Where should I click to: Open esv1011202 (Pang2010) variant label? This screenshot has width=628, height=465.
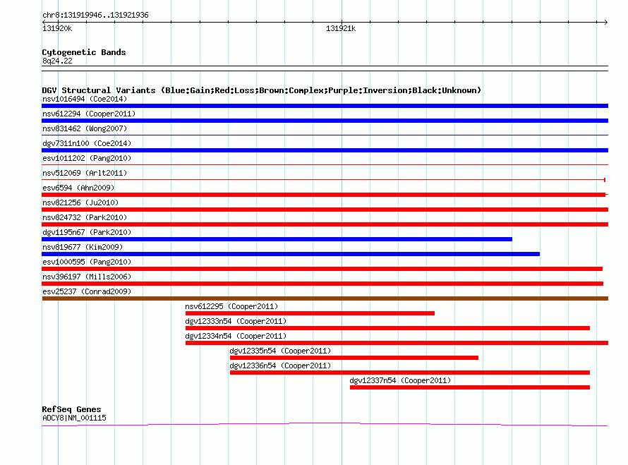87,158
